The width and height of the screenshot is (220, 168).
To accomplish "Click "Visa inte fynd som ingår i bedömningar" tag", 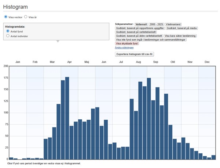I will 151,40.
